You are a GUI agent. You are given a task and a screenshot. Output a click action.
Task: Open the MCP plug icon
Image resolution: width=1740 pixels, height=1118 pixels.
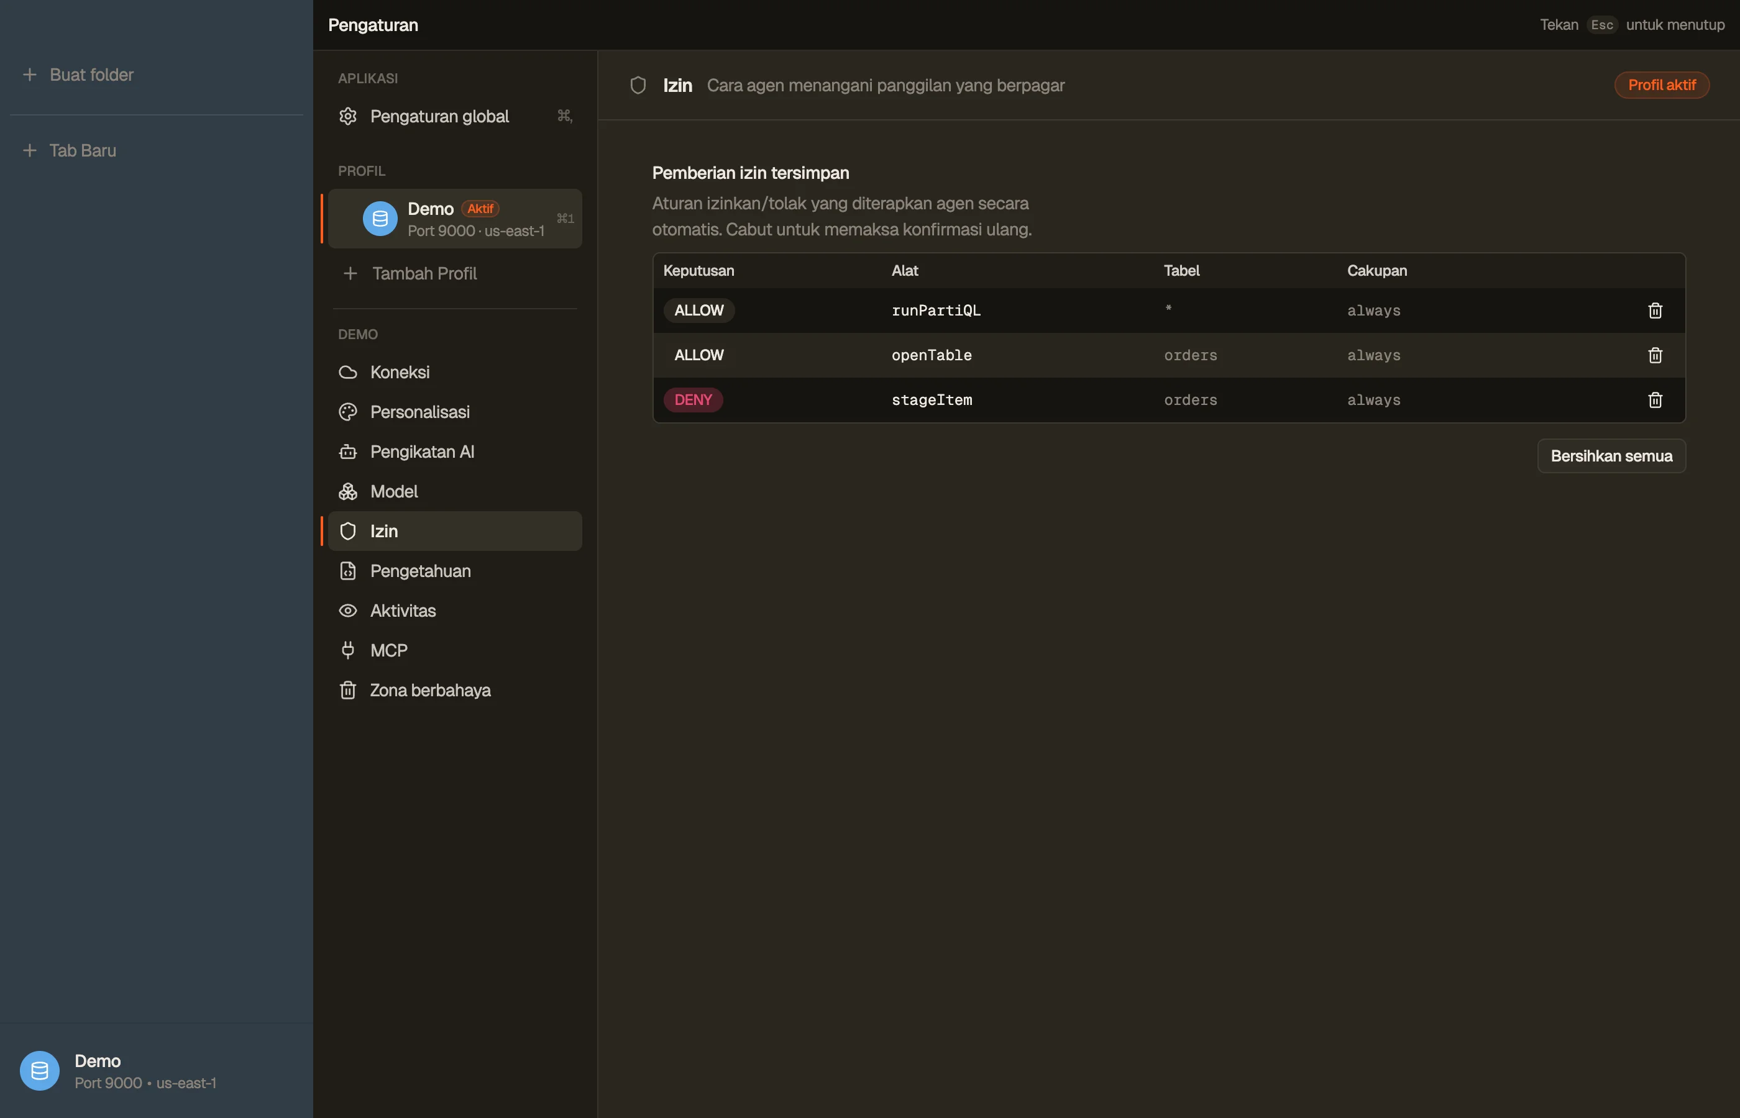(x=348, y=650)
